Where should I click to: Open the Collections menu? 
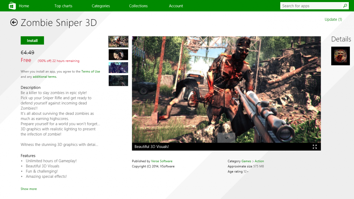pyautogui.click(x=138, y=6)
